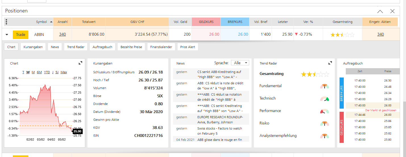Expand the Trend Radar panel
Viewport: 406px width, 157px height.
[330, 63]
